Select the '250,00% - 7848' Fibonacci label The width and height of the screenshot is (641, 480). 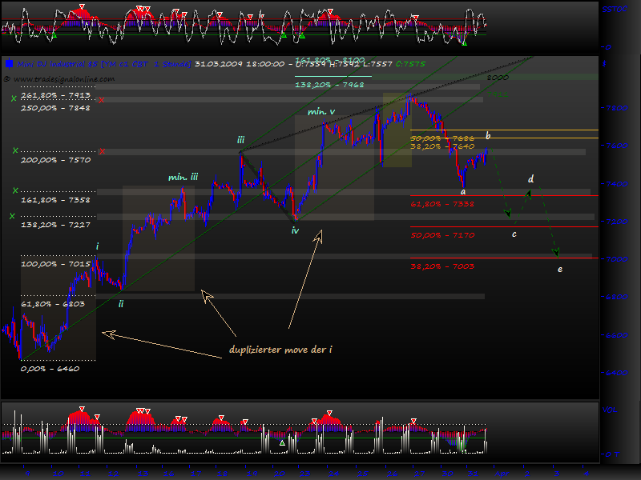coord(55,108)
